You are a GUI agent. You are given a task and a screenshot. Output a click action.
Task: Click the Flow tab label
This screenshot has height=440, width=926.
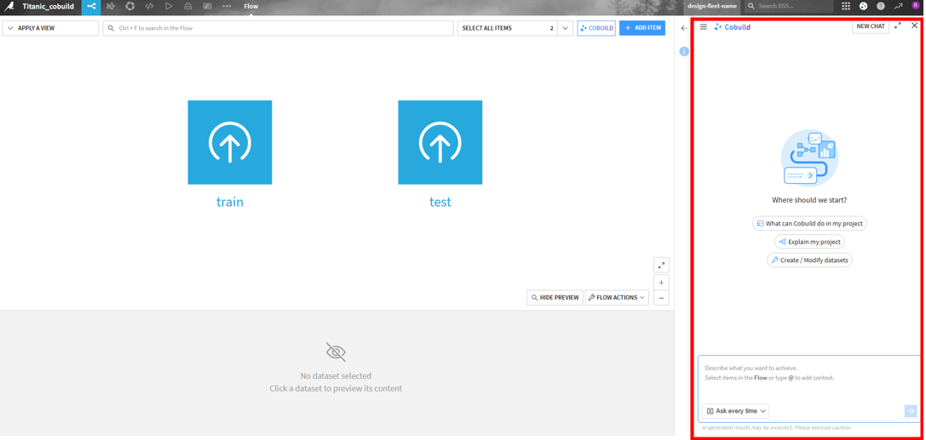251,7
